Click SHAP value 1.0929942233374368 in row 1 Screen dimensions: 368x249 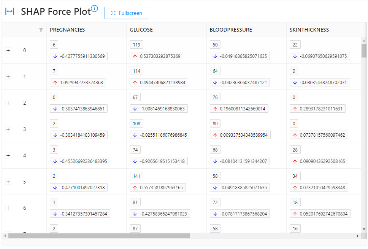pos(82,83)
